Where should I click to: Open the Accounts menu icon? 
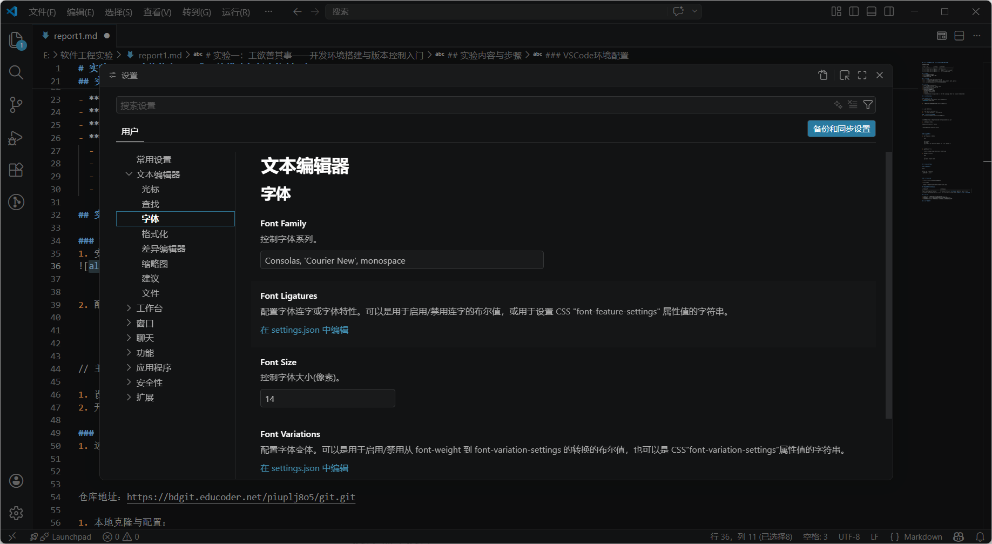[x=16, y=481]
